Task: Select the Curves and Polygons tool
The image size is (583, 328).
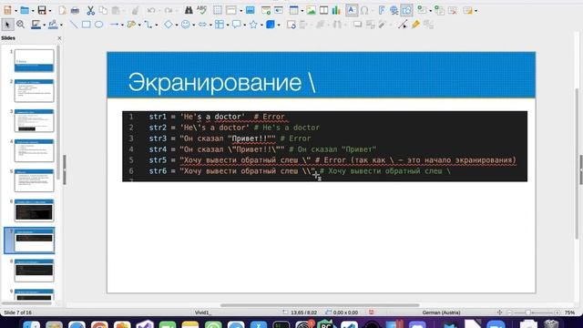Action: (x=131, y=25)
